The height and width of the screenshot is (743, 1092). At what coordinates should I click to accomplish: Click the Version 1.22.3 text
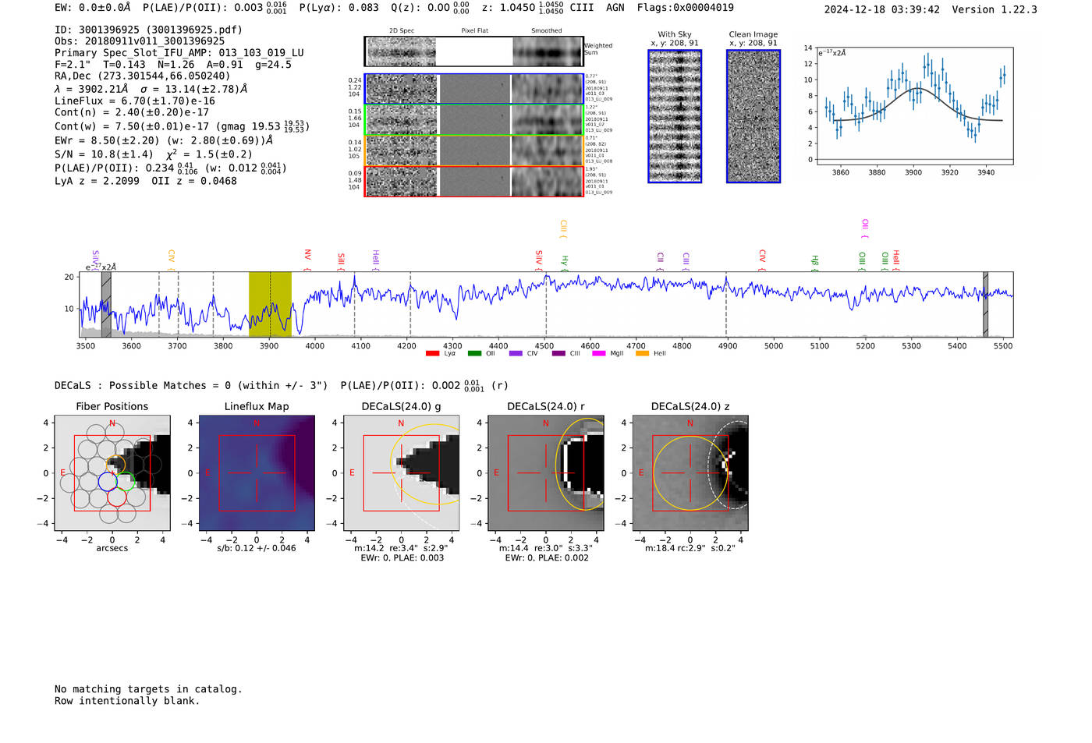point(994,10)
